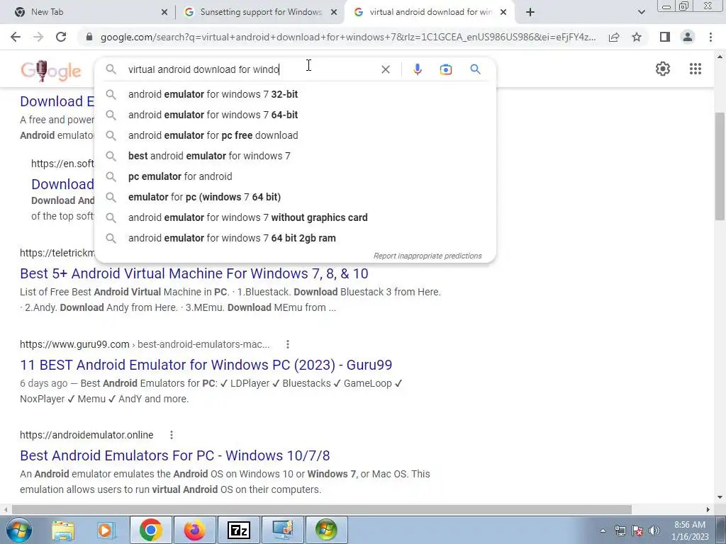The image size is (726, 544).
Task: Switch to the New Tab tab
Action: click(x=86, y=12)
